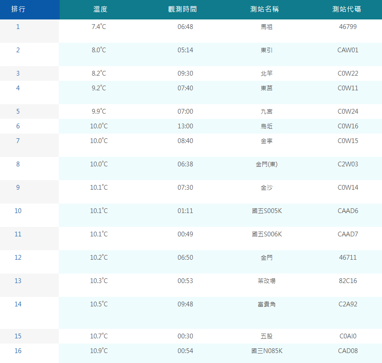Click station code 46711
This screenshot has width=382, height=363.
[x=348, y=258]
